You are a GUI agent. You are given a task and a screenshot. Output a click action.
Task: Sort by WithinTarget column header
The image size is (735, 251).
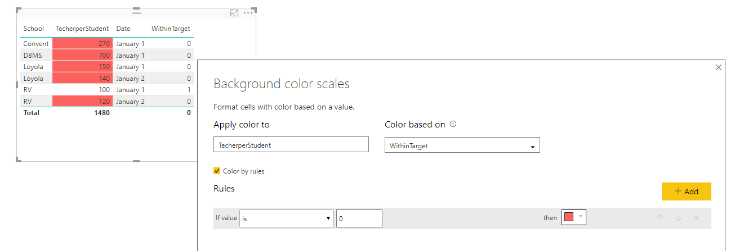(x=171, y=29)
